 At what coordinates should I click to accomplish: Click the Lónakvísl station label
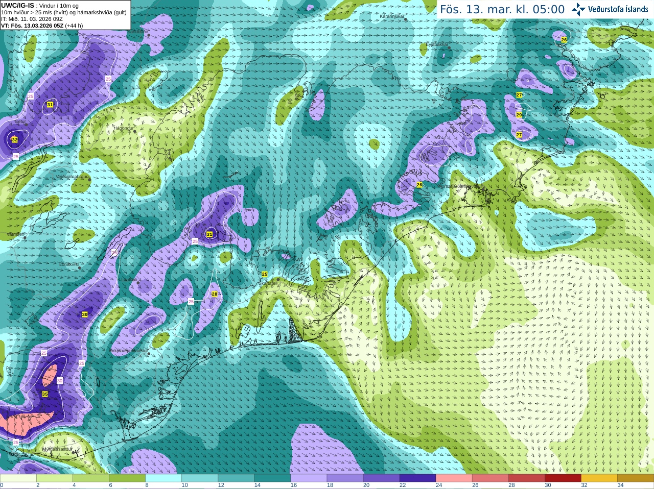[68, 264]
